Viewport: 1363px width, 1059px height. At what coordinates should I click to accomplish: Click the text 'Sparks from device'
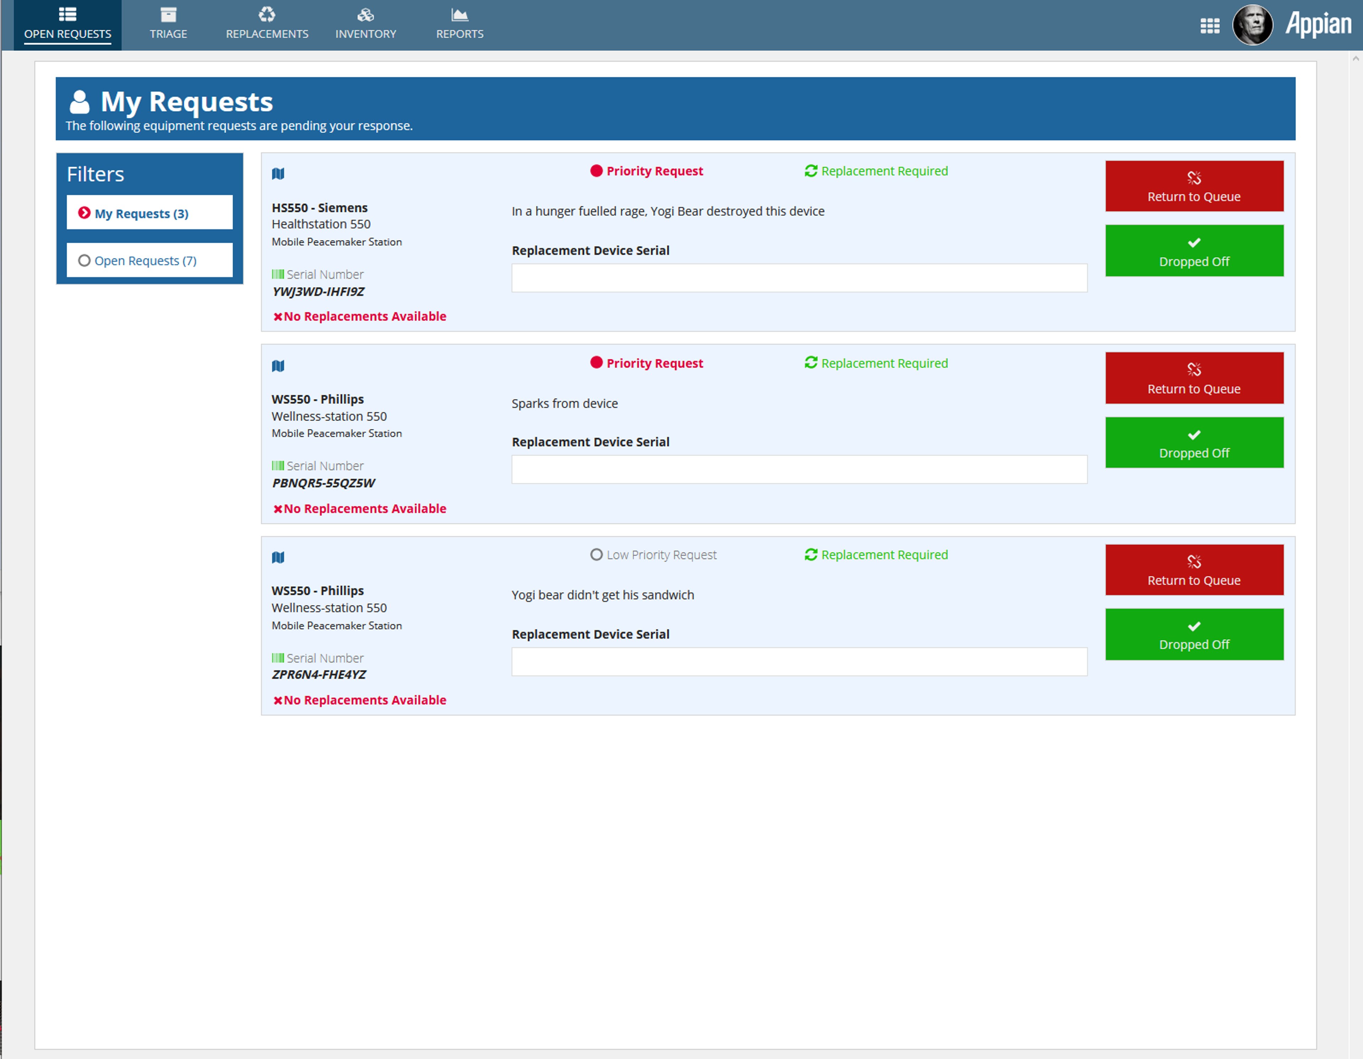(565, 403)
